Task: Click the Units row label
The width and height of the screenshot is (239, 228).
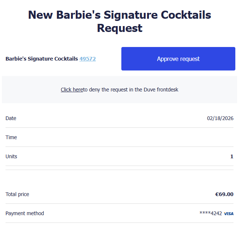Action: (11, 156)
